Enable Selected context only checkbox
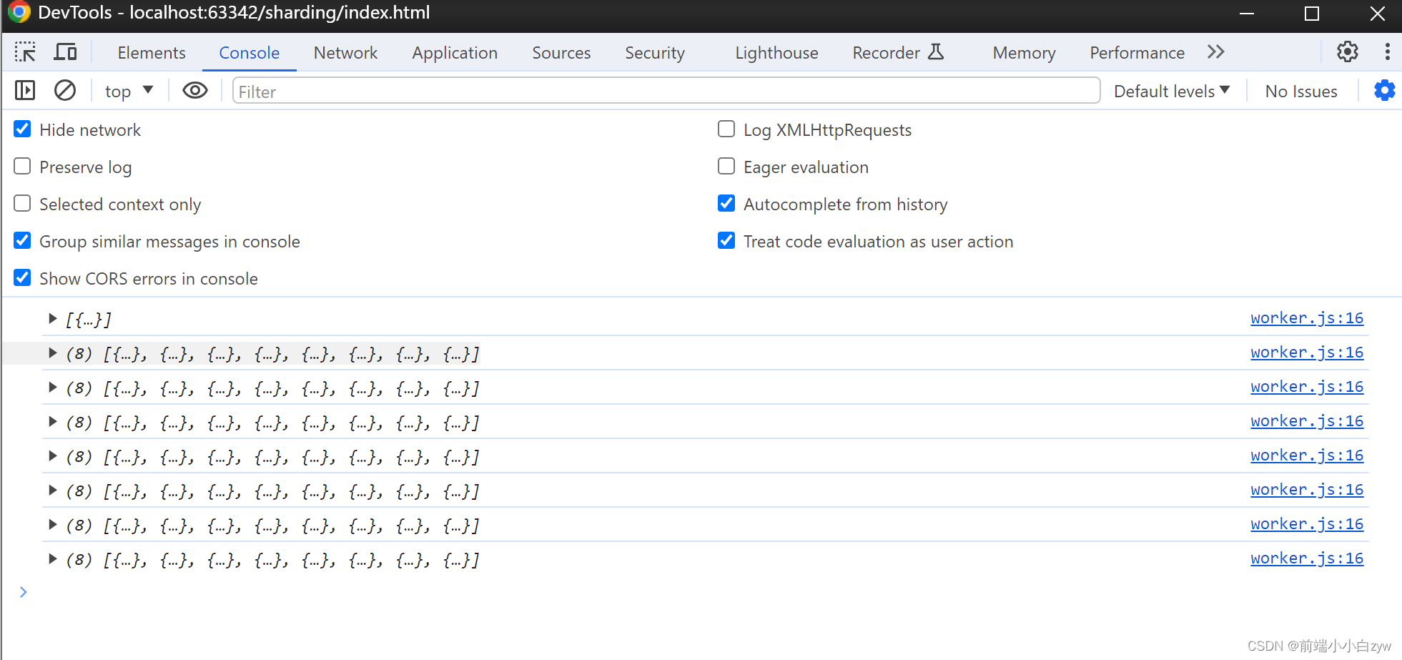1402x660 pixels. tap(23, 204)
